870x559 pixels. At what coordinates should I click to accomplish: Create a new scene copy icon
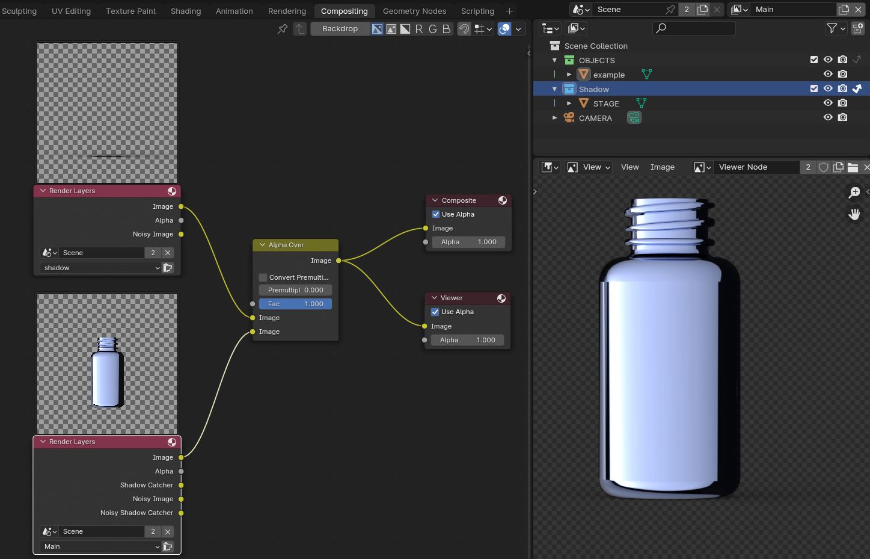pos(702,10)
